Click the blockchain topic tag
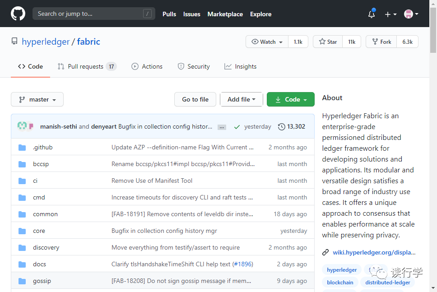Screen dimensions: 437x292 [340, 282]
